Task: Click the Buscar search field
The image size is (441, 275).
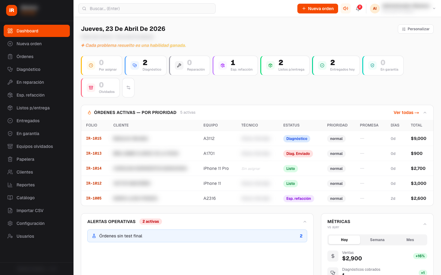Action: click(x=147, y=9)
